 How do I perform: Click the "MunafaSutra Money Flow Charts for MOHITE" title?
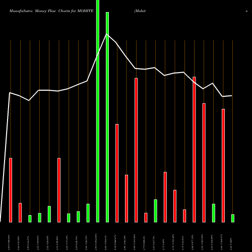point(51,11)
